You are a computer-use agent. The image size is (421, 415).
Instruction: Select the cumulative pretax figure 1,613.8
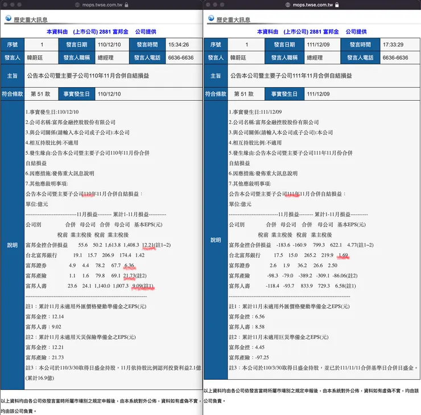tap(113, 245)
